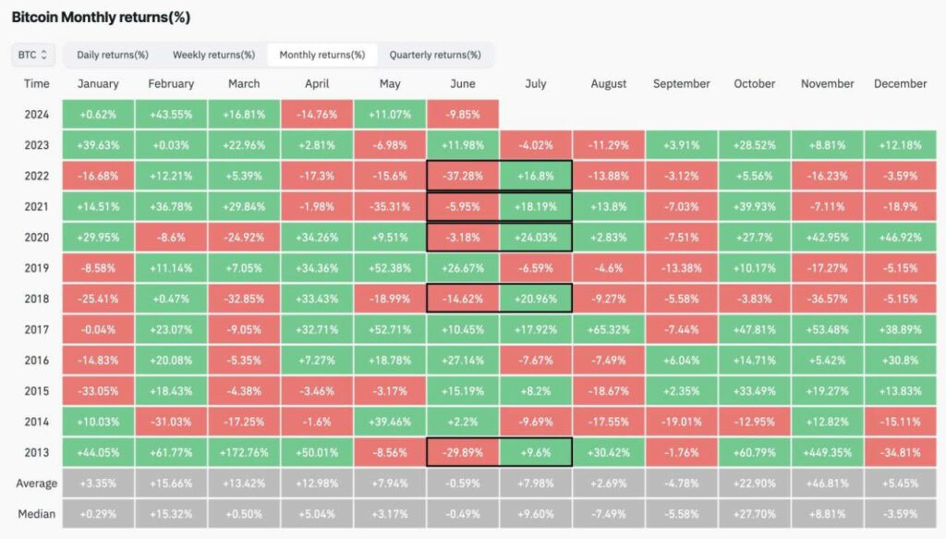Open the BTC coin selector dropdown
946x539 pixels.
(33, 55)
